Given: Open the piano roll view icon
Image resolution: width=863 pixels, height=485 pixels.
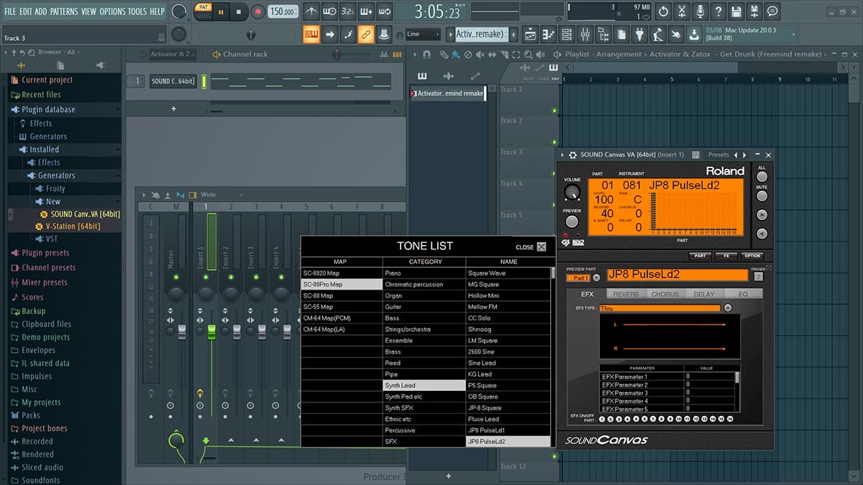Looking at the screenshot, I should click(549, 34).
